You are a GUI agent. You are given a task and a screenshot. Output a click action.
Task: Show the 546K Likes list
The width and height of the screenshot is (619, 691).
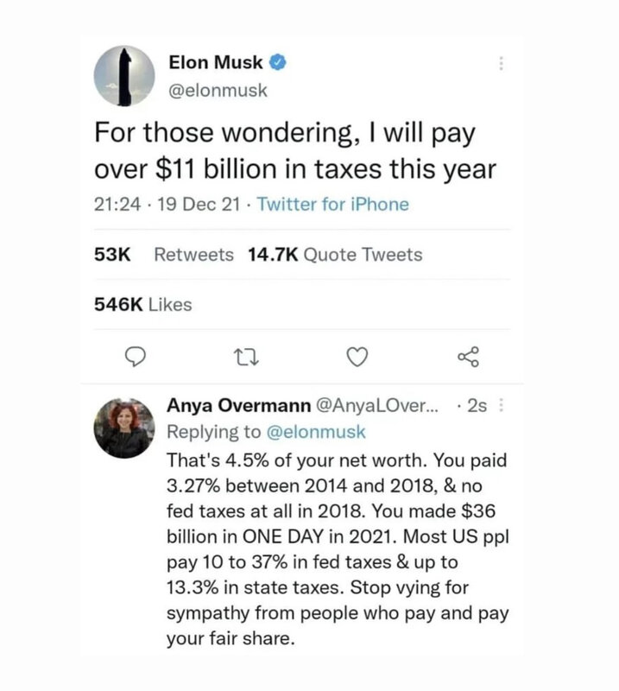tap(142, 304)
